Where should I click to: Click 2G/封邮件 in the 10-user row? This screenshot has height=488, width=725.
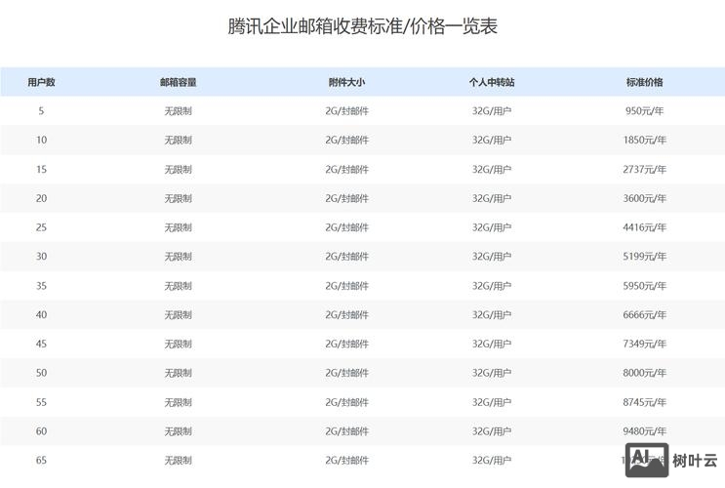click(x=346, y=141)
